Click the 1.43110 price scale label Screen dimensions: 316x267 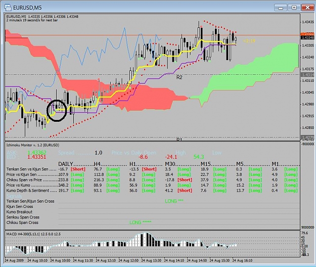308,80
